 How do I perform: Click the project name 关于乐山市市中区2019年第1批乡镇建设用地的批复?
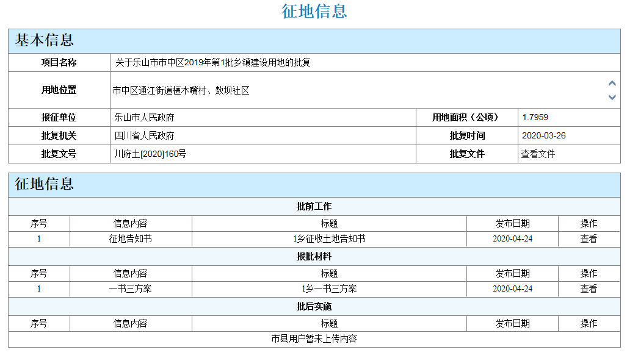[212, 62]
